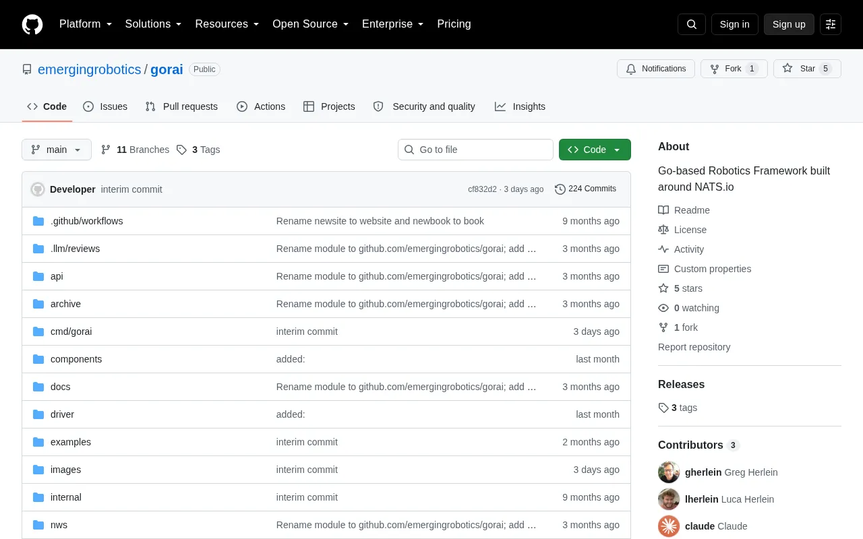Screen dimensions: 863x539
Task: Click the docs folder icon
Action: click(38, 387)
